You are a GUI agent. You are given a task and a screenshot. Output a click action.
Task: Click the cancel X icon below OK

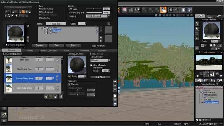(115, 86)
